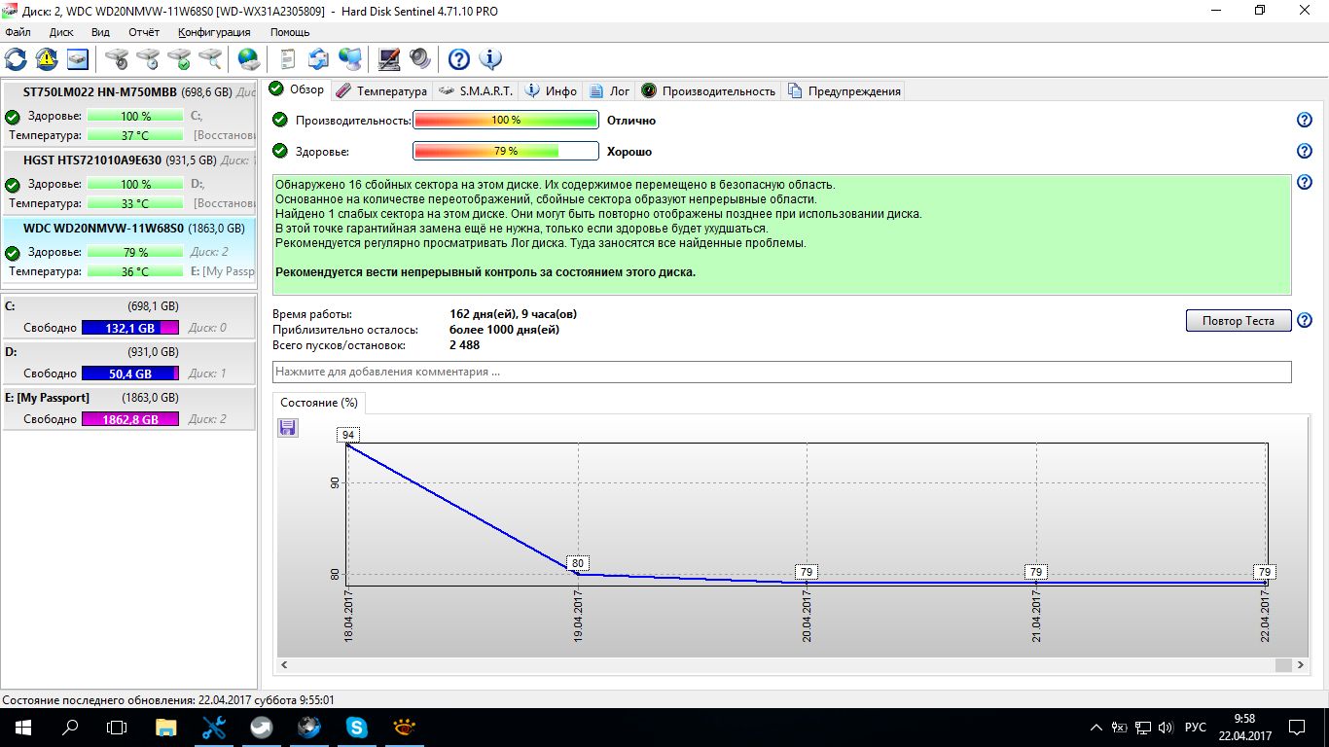The height and width of the screenshot is (747, 1329).
Task: Click the monitor with brush configuration icon
Action: (x=389, y=59)
